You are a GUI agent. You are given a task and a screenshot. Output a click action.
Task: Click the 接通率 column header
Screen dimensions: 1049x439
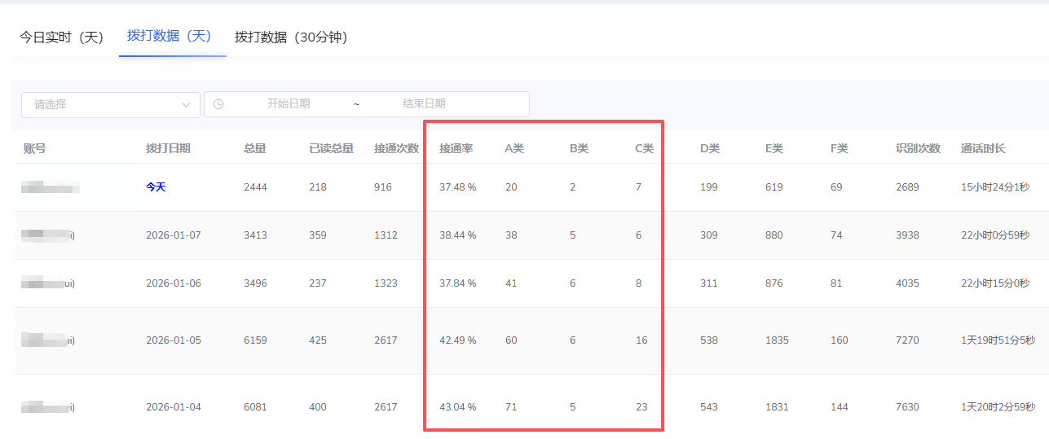point(456,148)
